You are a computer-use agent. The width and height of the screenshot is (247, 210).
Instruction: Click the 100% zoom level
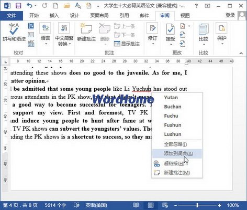(233, 205)
